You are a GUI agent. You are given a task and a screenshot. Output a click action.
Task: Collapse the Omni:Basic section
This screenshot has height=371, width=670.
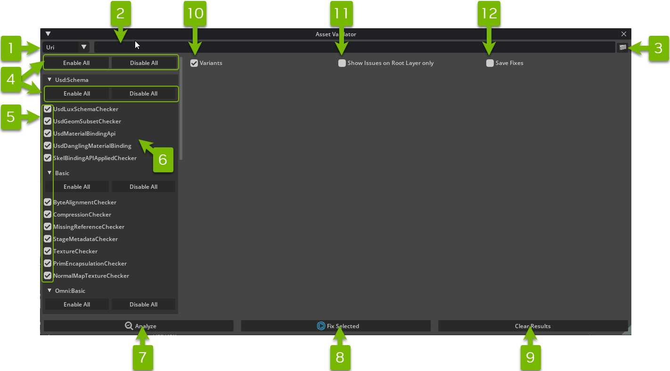pos(49,290)
